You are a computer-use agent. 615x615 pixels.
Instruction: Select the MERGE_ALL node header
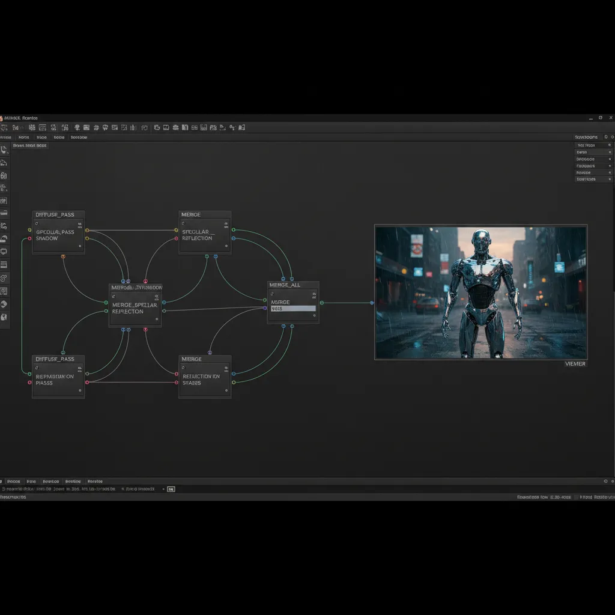tap(293, 285)
